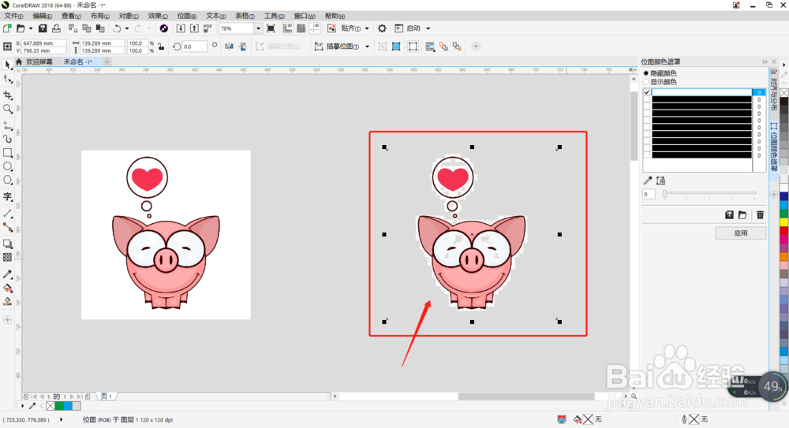Select the 显示颜色 radio button
Screen dimensions: 789x428
pyautogui.click(x=646, y=82)
